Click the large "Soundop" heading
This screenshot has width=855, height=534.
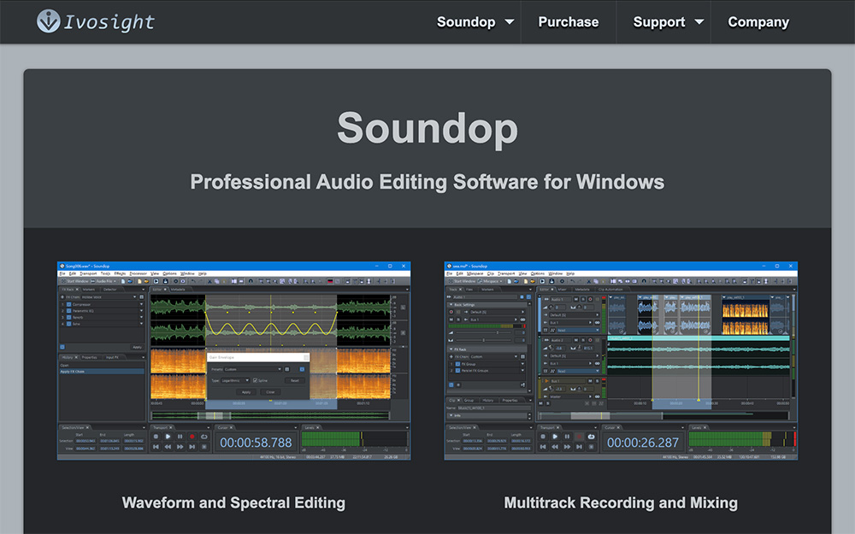coord(427,128)
